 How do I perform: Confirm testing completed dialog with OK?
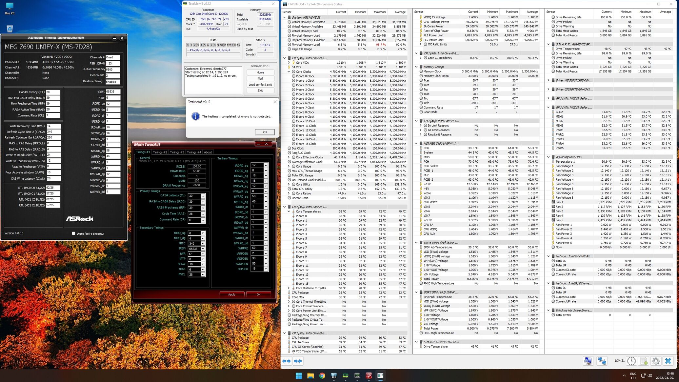click(x=265, y=132)
